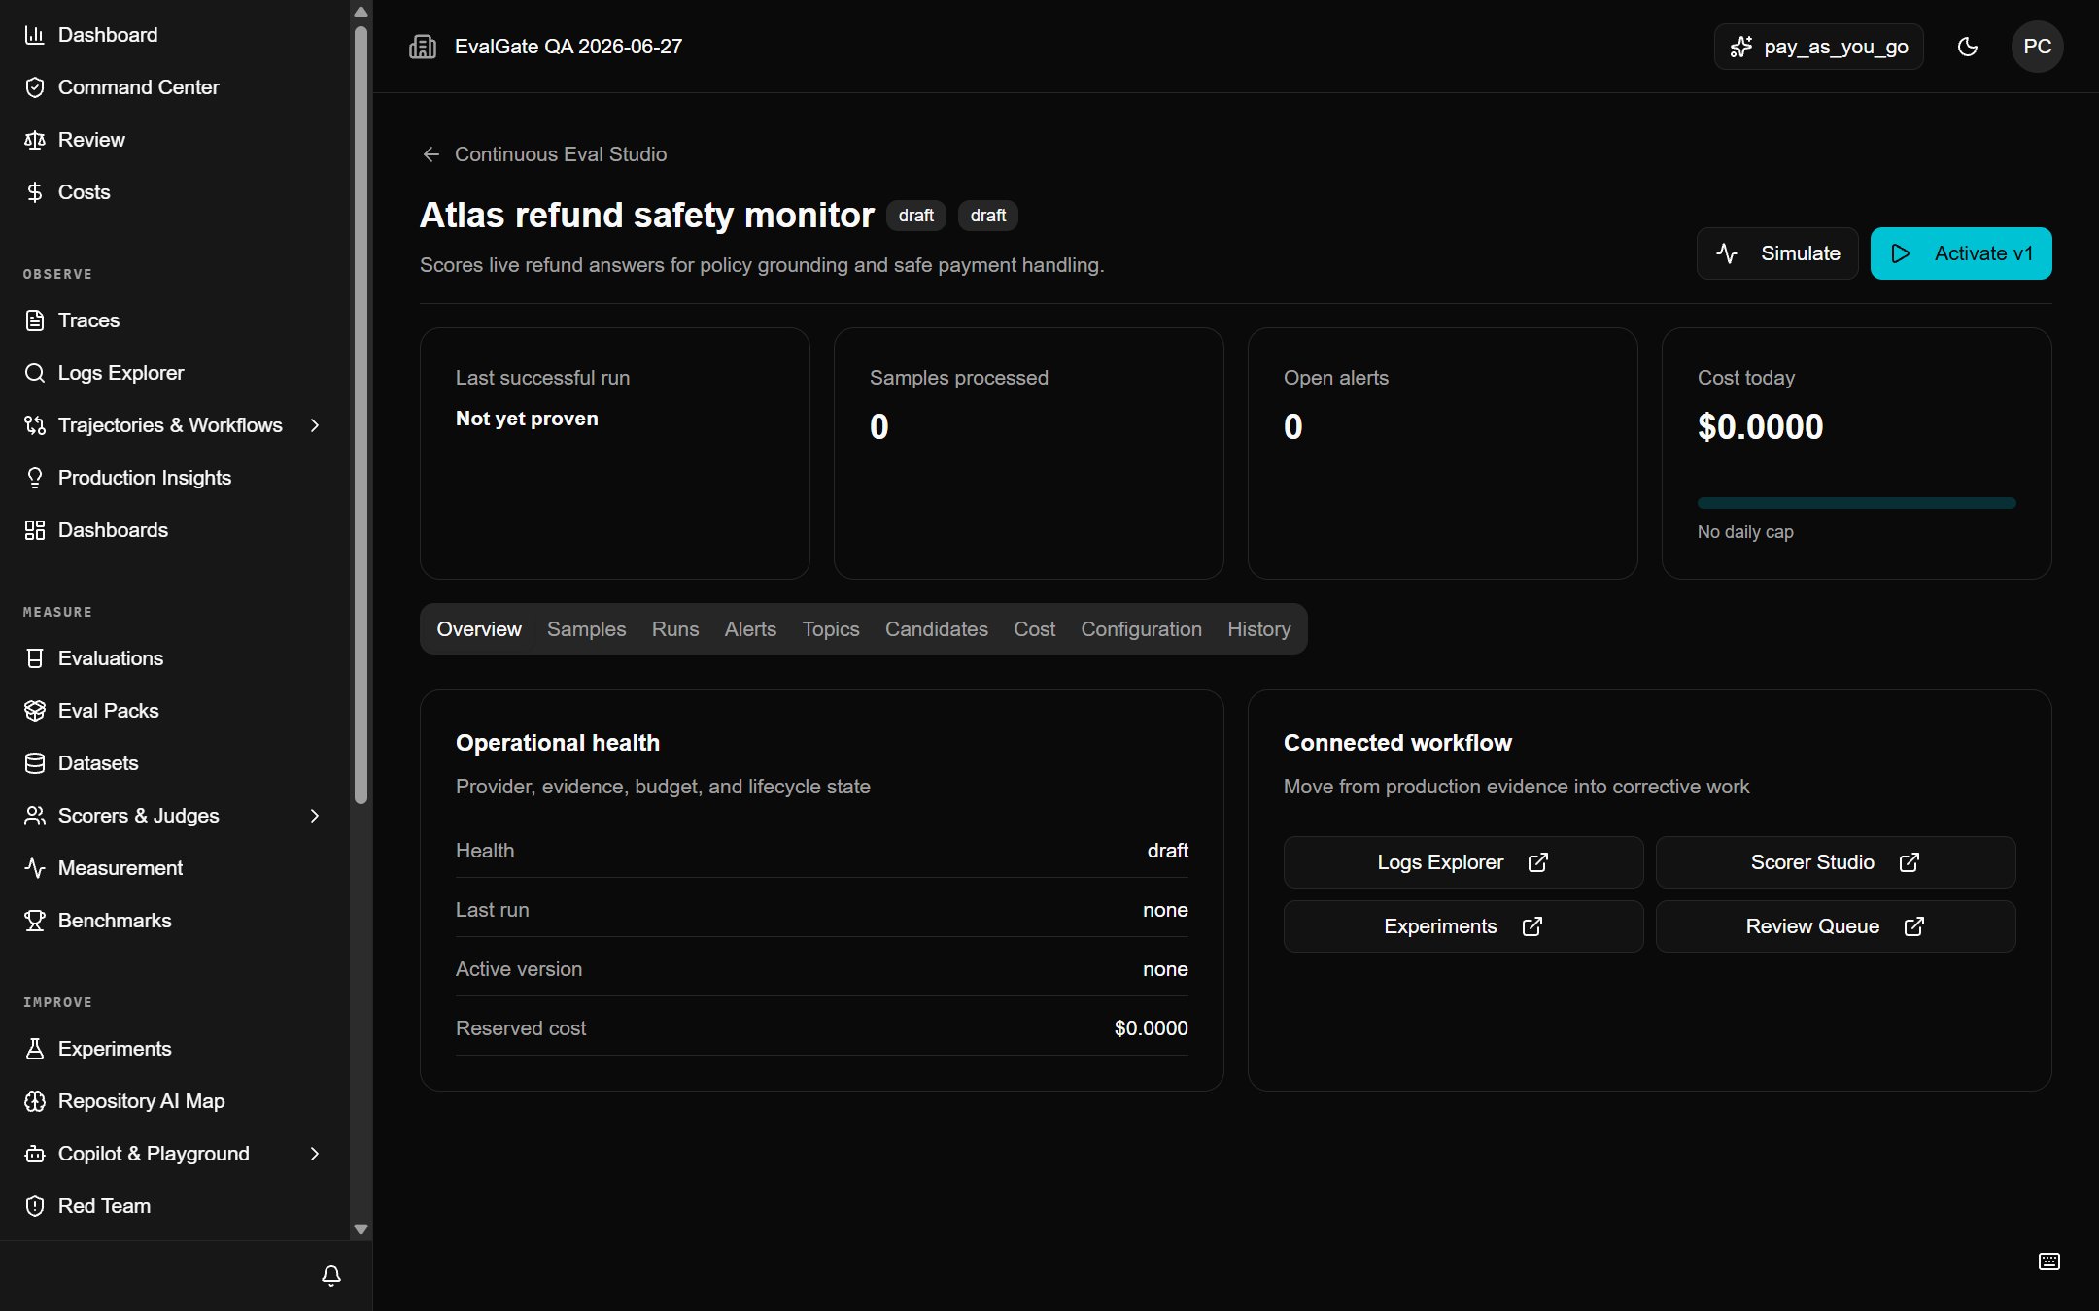Click the external link icon on Review Queue

point(1914,926)
